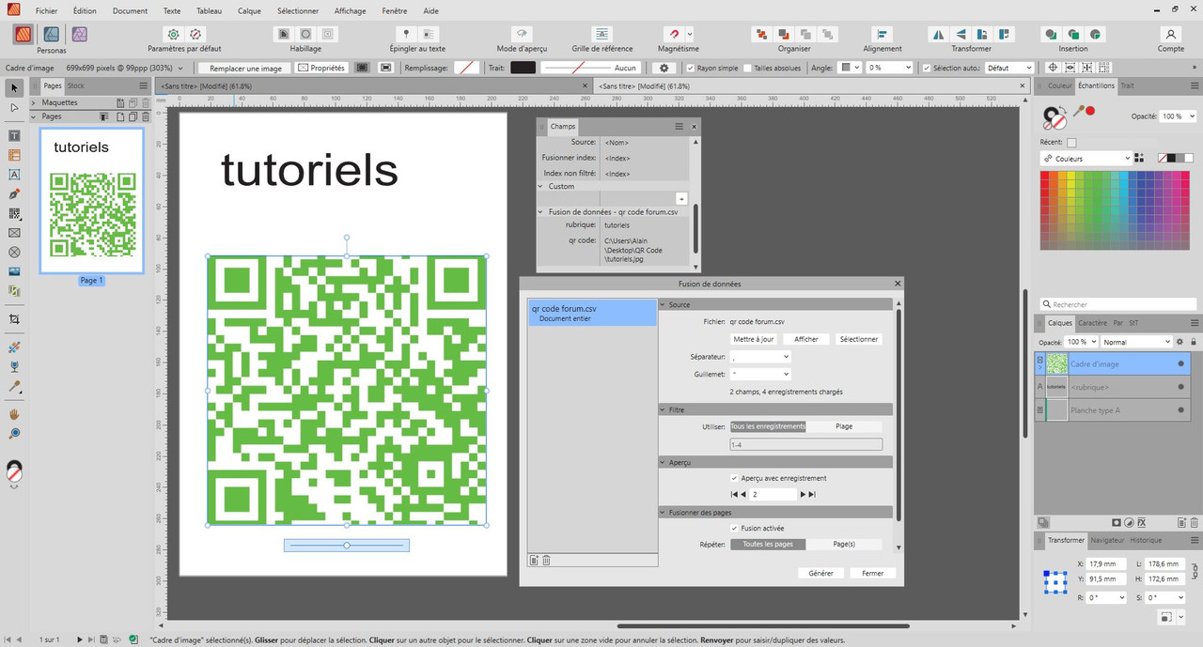Click the Générer button
Image resolution: width=1203 pixels, height=647 pixels.
(x=820, y=573)
